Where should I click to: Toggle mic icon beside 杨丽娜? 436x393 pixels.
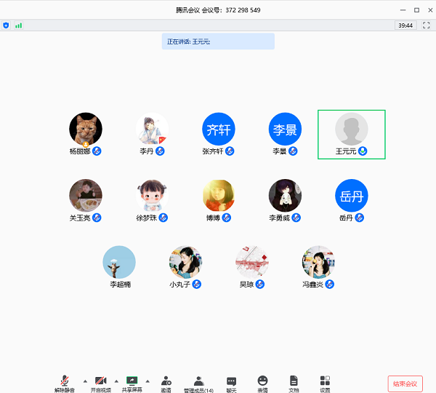tap(96, 151)
